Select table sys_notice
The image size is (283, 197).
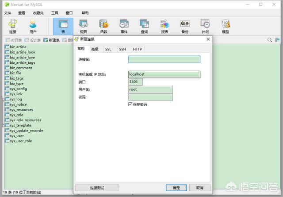tap(16, 104)
